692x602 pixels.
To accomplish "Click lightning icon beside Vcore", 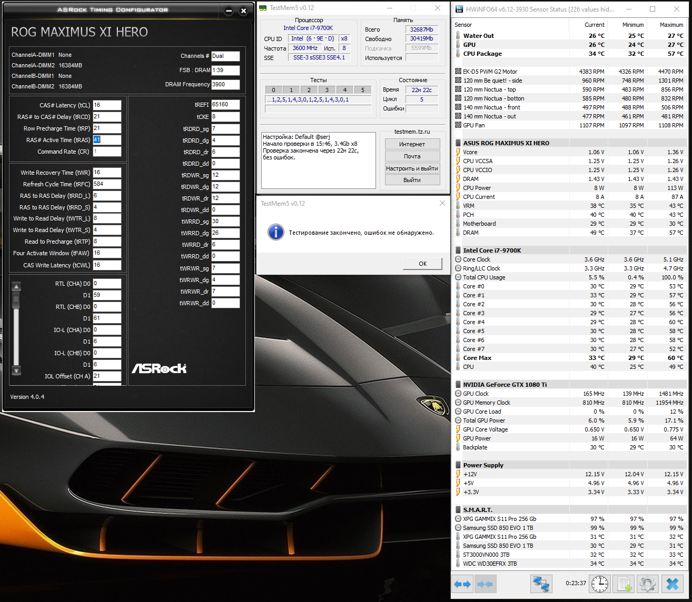I will click(458, 152).
